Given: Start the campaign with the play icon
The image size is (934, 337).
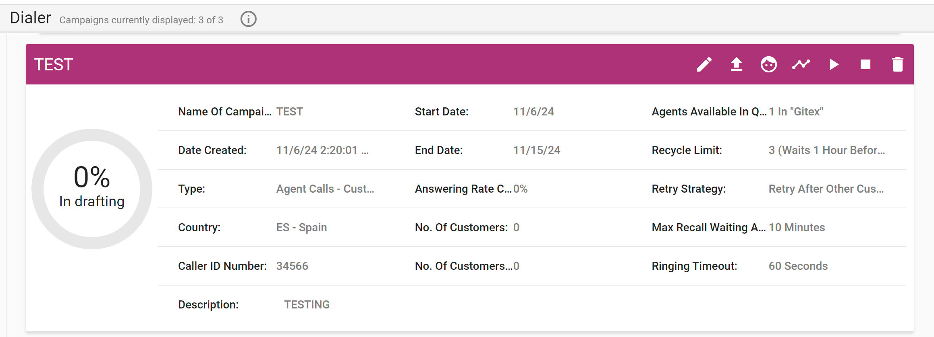Looking at the screenshot, I should point(834,64).
